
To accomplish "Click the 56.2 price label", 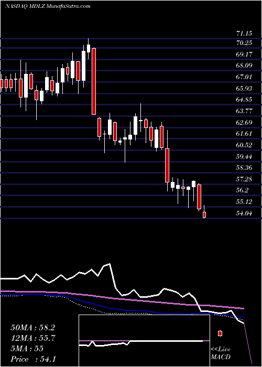I will click(x=243, y=190).
